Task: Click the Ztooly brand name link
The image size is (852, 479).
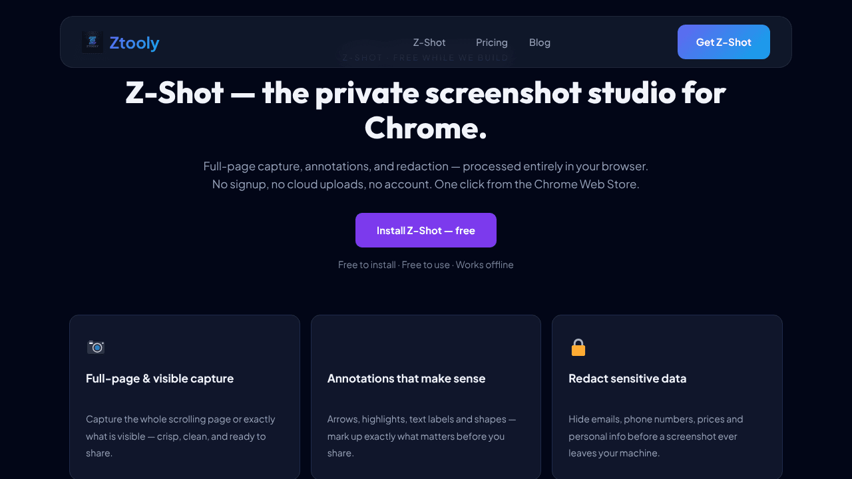Action: click(x=134, y=43)
